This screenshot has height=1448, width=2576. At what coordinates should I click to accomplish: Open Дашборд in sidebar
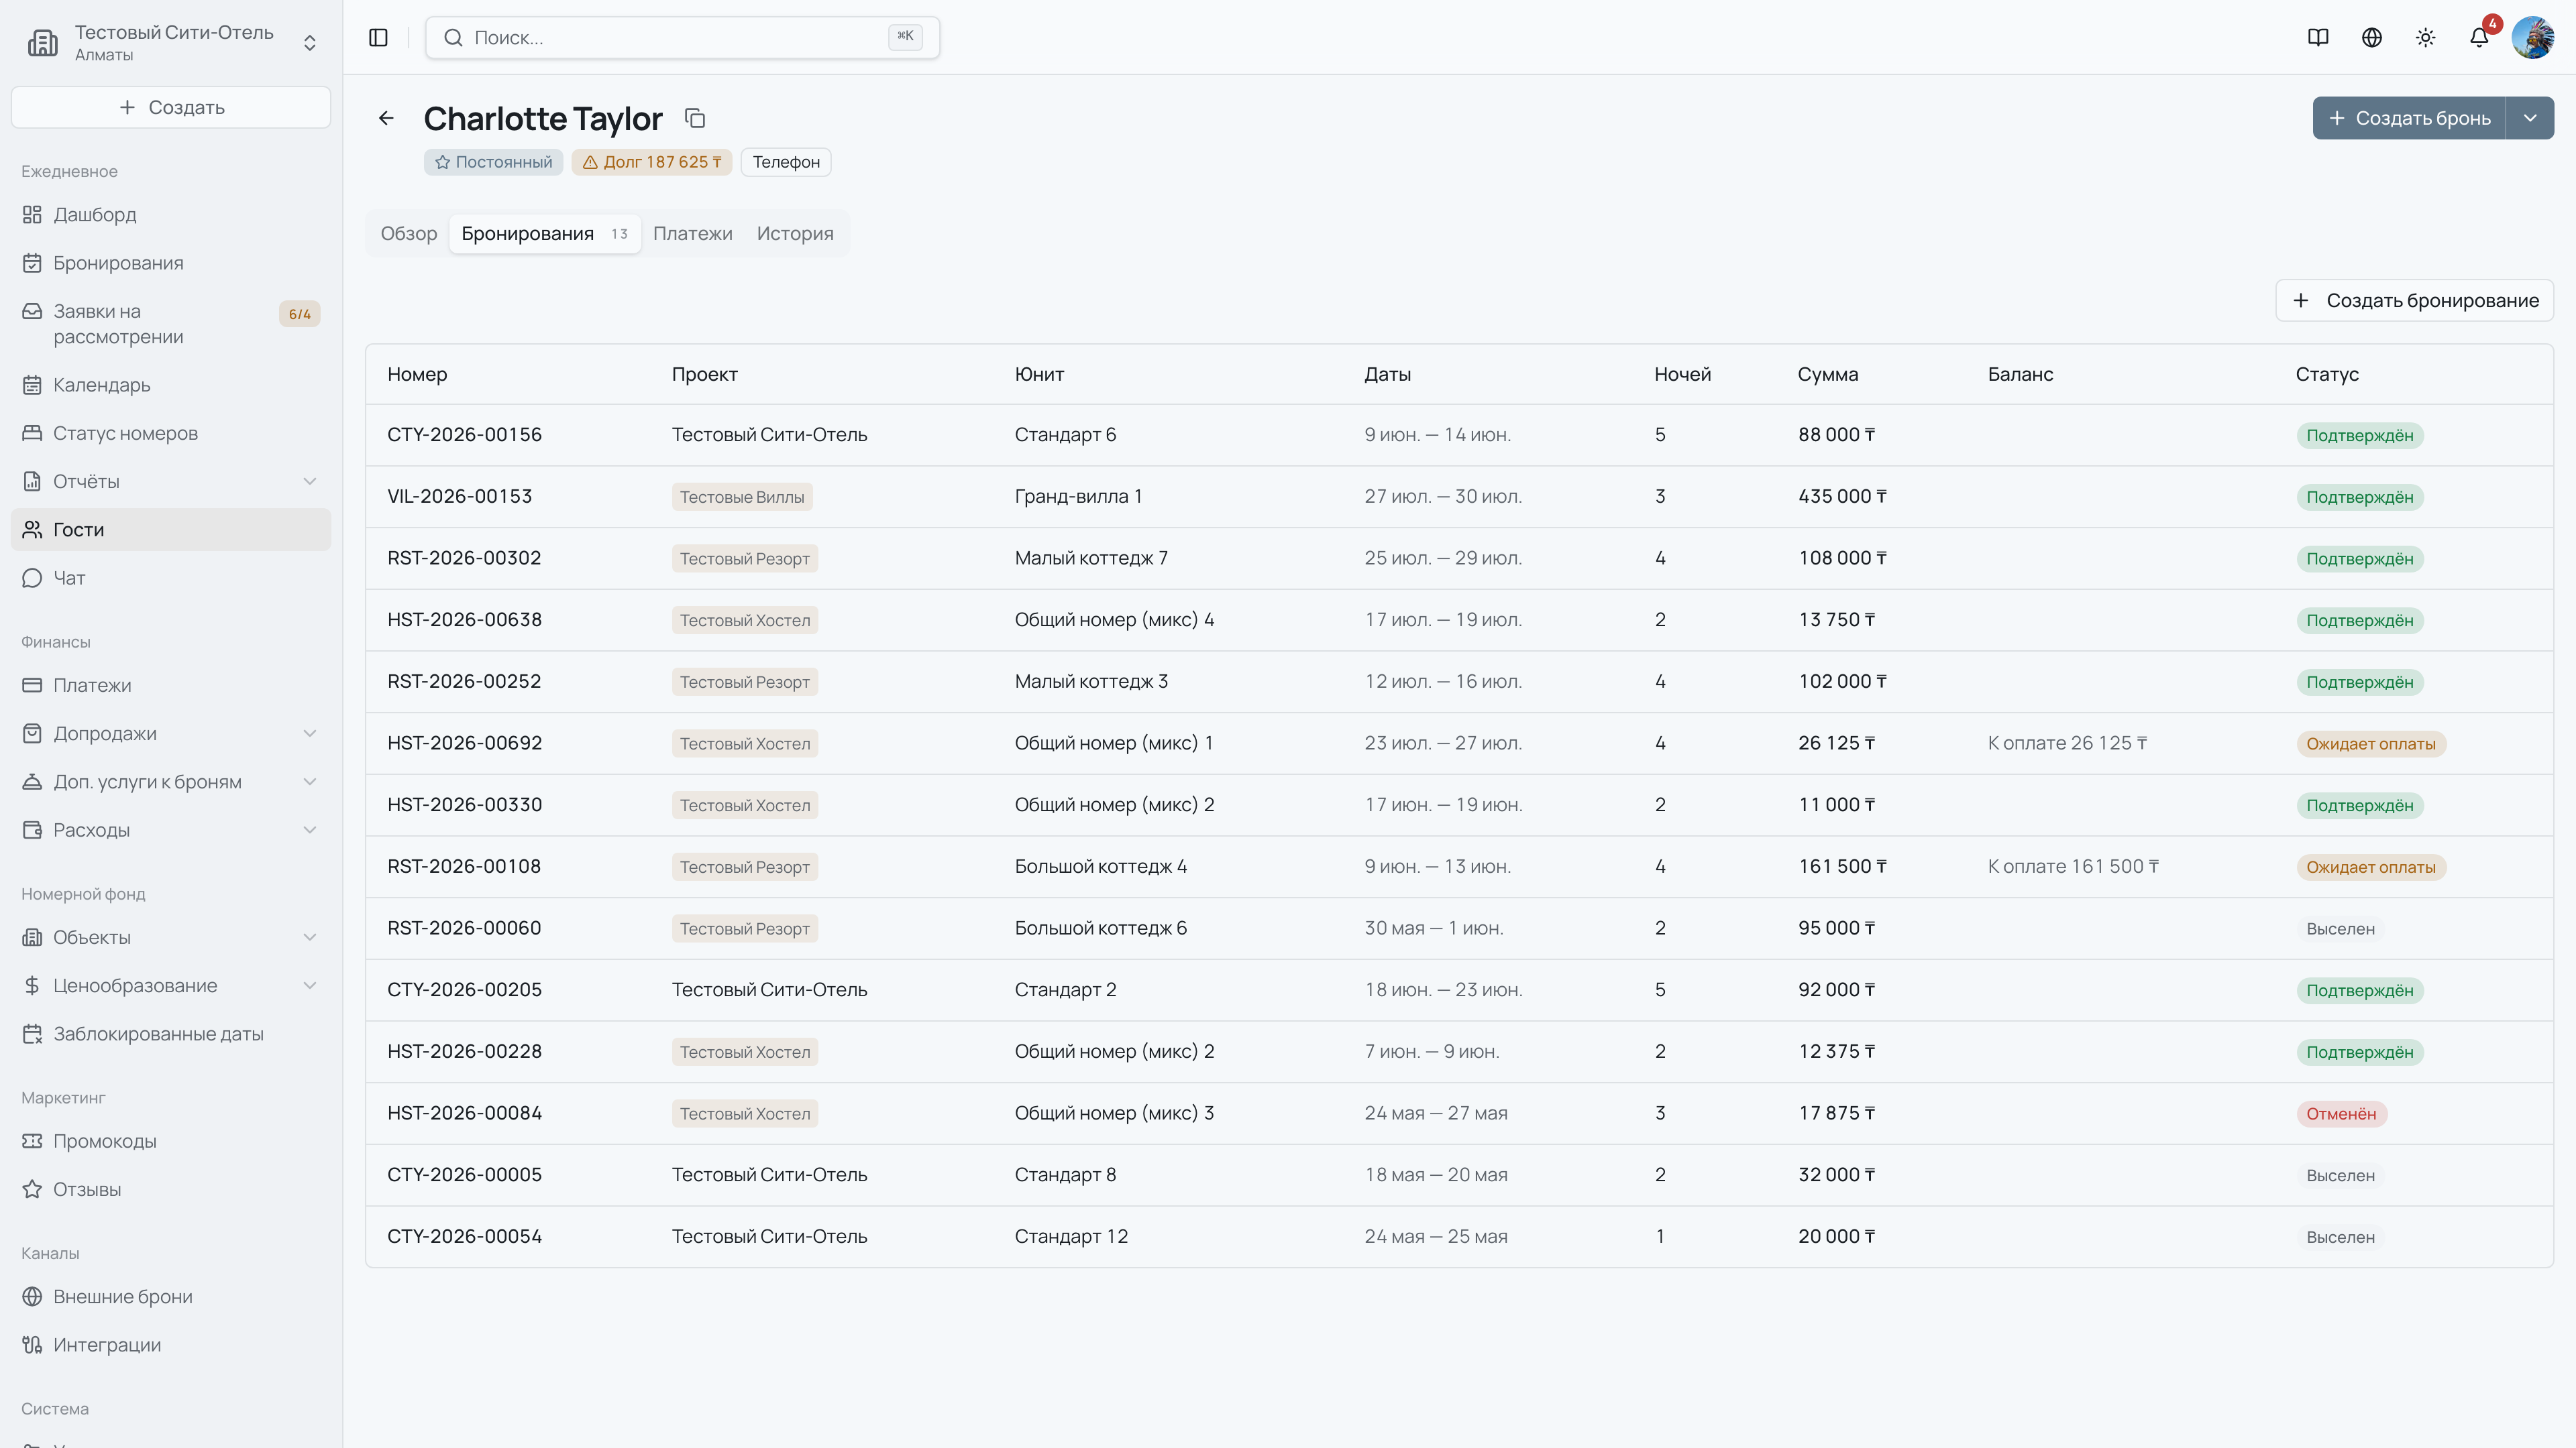coord(171,215)
